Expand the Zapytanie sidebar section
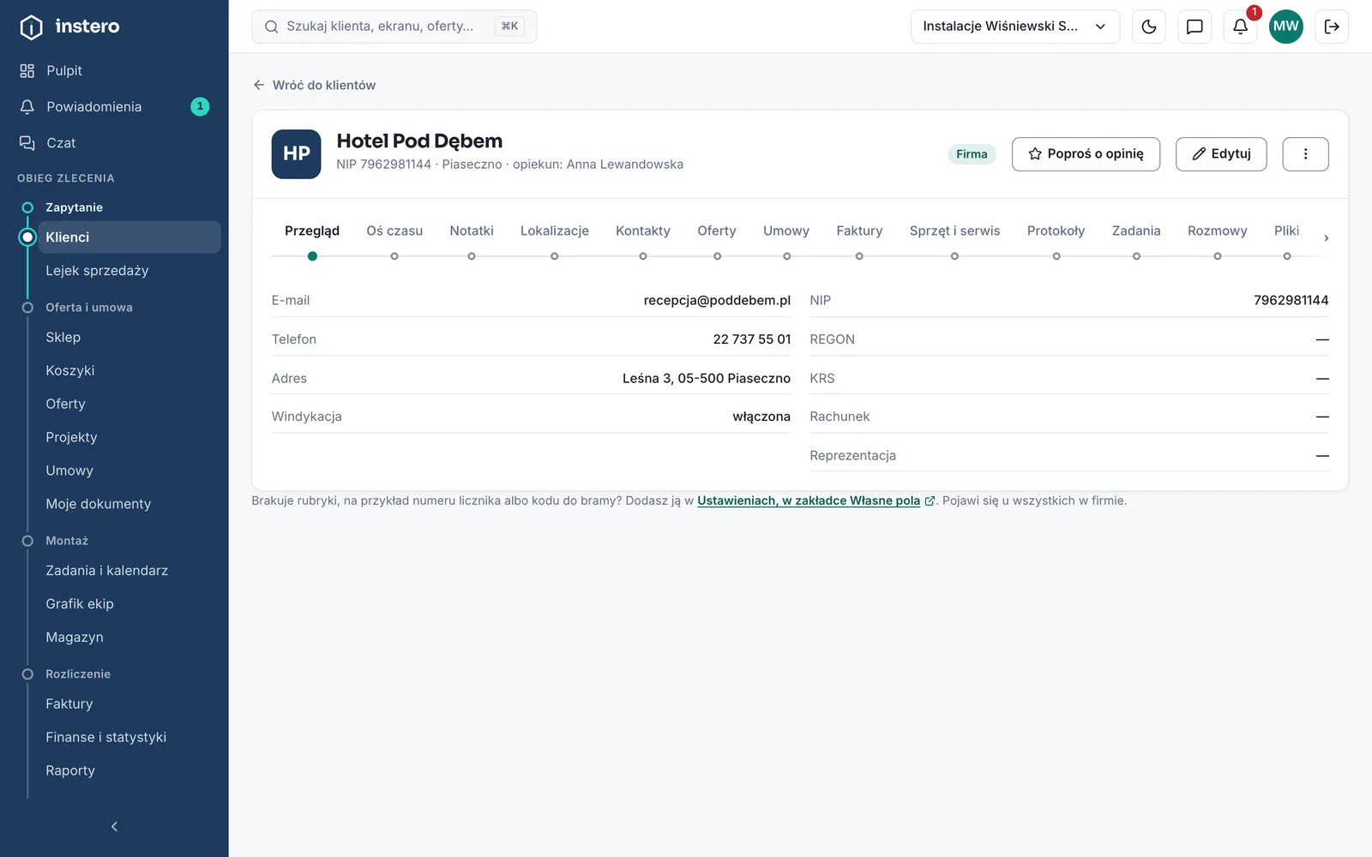 [x=74, y=207]
